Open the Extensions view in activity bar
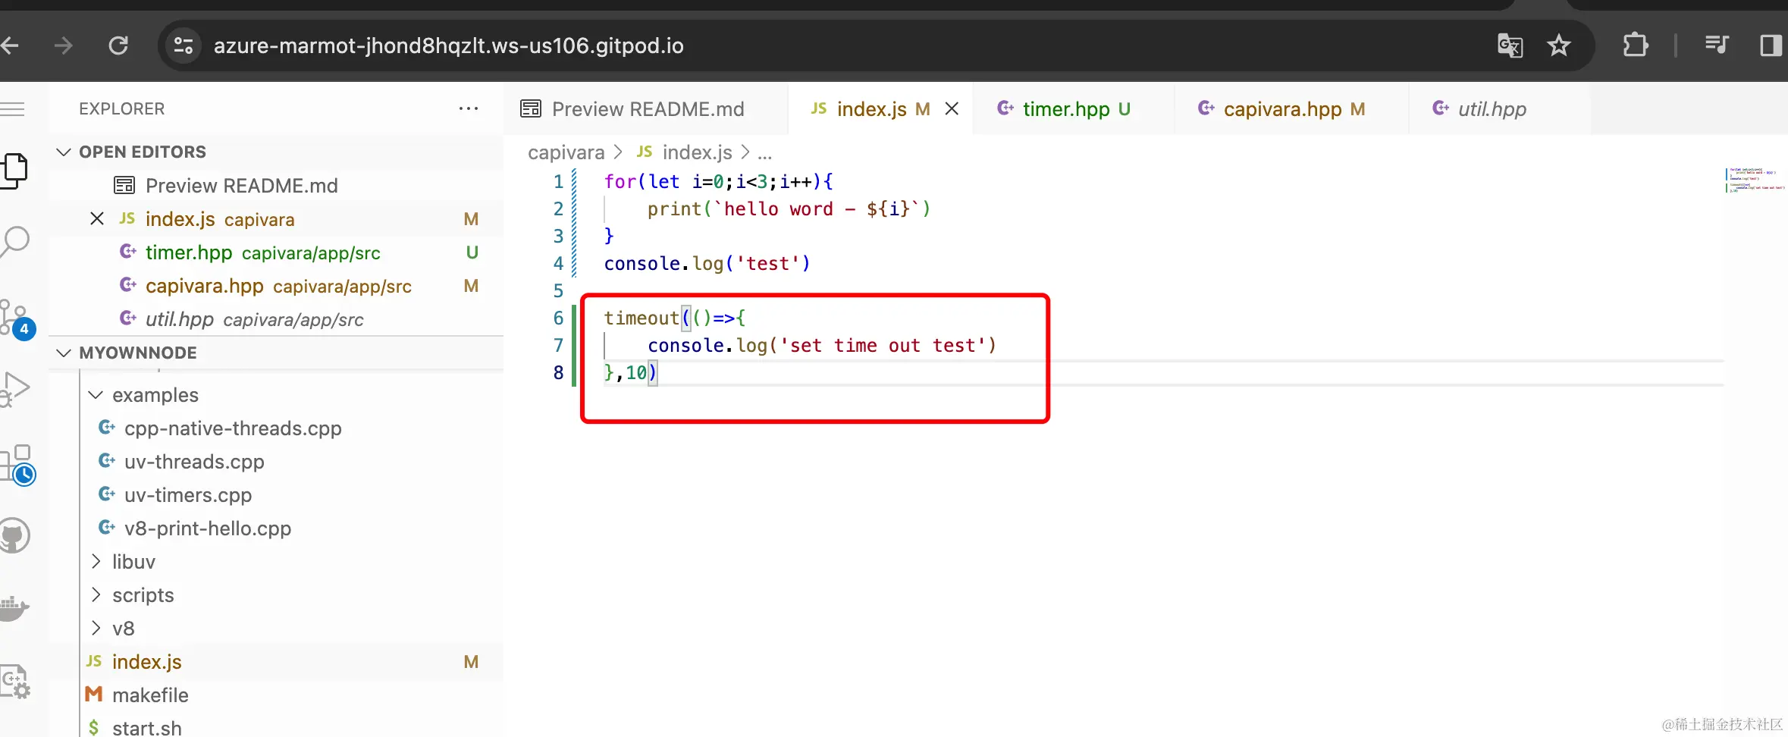The height and width of the screenshot is (737, 1788). [17, 464]
